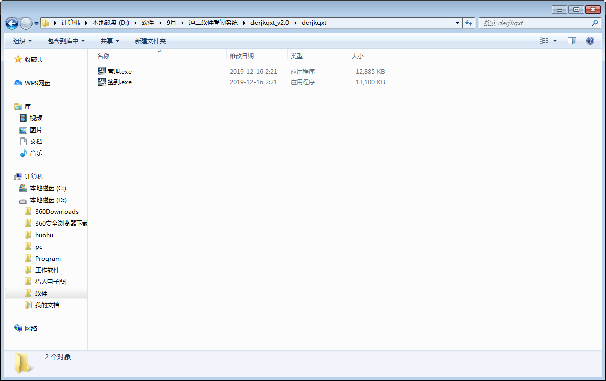The height and width of the screenshot is (381, 606).
Task: Select the 我的文档 folder in sidebar
Action: click(47, 305)
